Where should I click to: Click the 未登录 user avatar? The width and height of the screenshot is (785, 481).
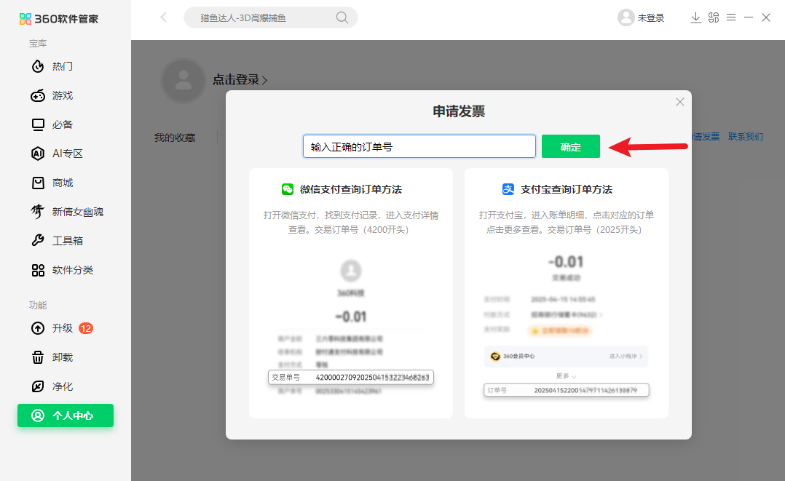626,17
